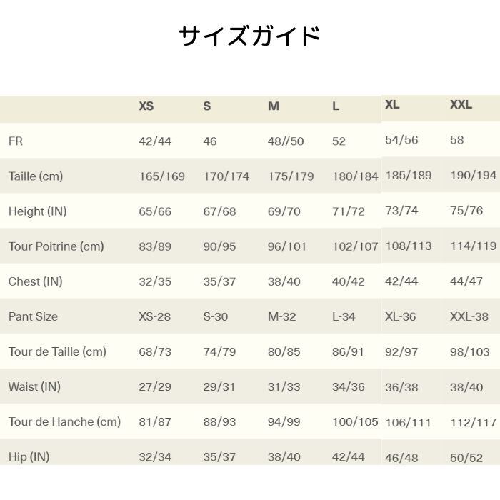
Task: Select the Tour de Hanche (cm) label
Action: pyautogui.click(x=64, y=421)
